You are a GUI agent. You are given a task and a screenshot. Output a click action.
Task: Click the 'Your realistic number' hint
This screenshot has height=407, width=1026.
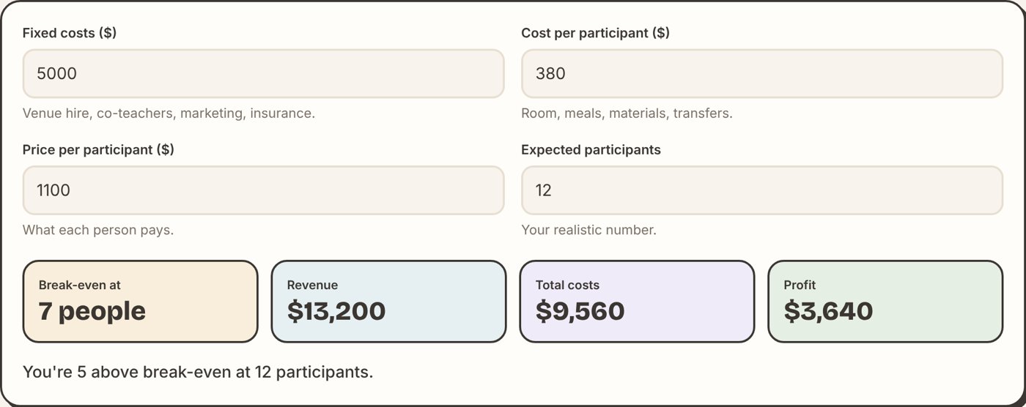(588, 230)
